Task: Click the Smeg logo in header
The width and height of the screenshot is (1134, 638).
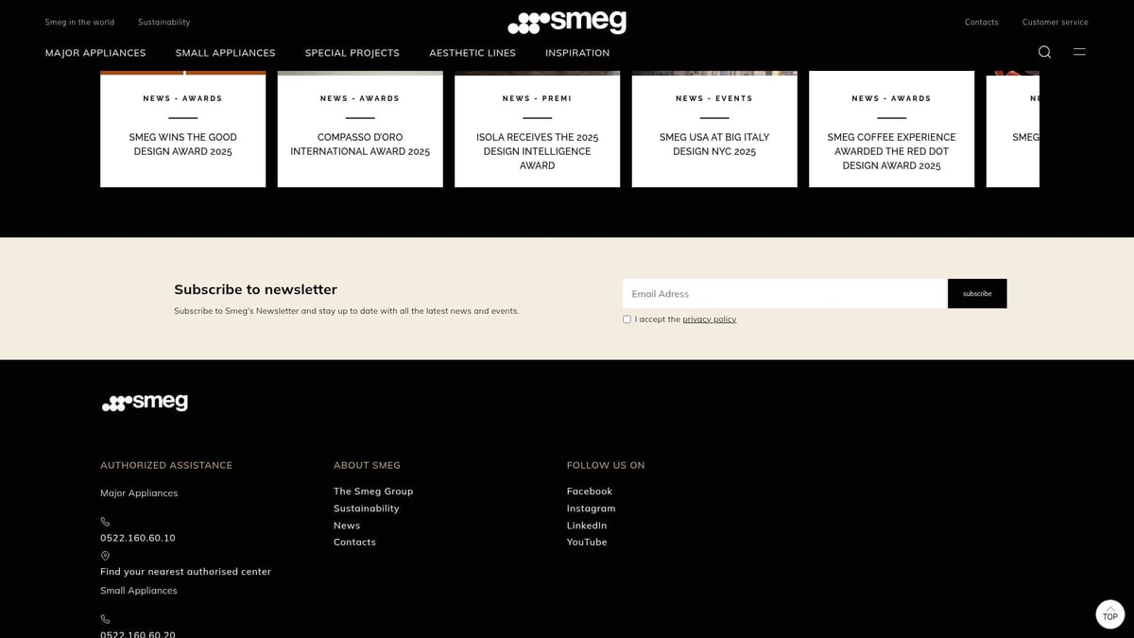Action: (567, 22)
